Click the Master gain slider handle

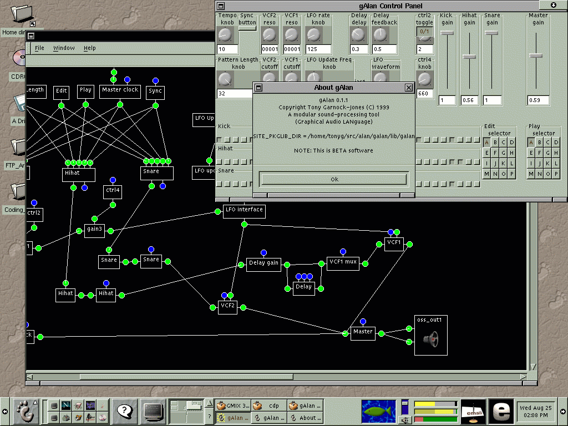(x=536, y=55)
